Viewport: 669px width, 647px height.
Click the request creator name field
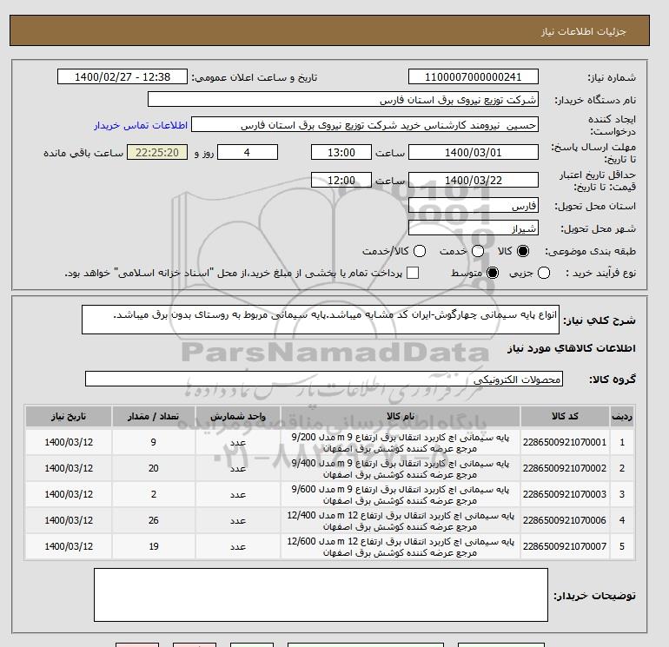tap(364, 125)
